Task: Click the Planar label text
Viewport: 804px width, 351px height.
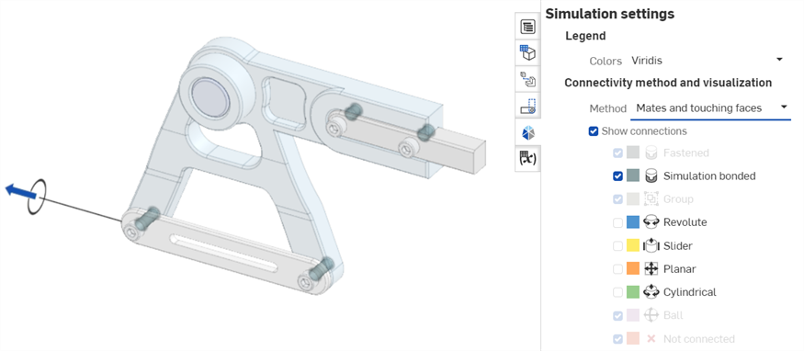Action: [679, 269]
